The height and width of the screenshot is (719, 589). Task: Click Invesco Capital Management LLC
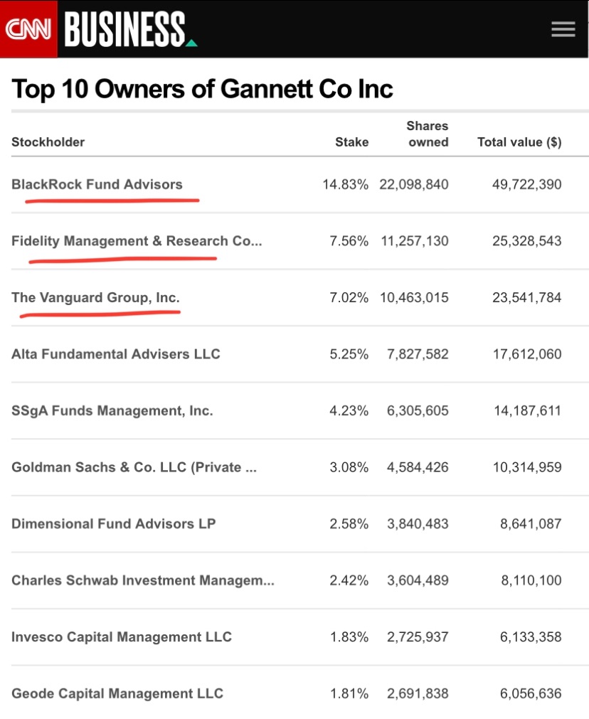pyautogui.click(x=122, y=637)
